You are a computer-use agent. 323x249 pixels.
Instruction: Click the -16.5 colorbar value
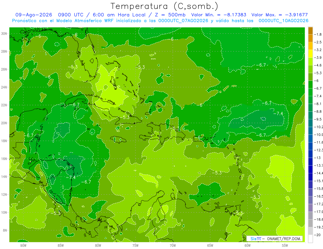tap(319, 196)
